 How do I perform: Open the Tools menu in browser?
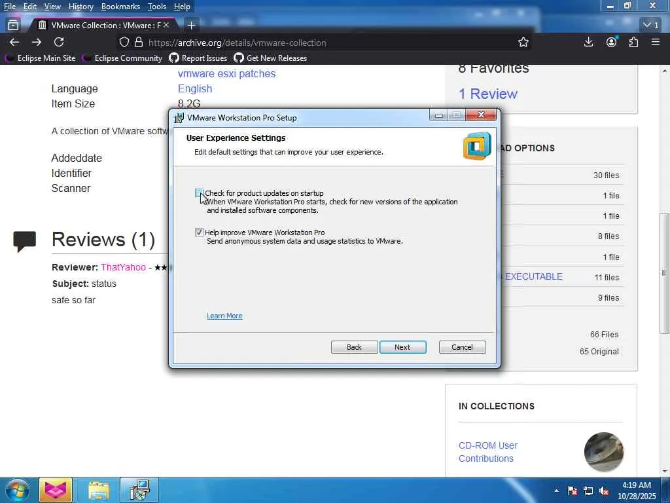pos(157,7)
